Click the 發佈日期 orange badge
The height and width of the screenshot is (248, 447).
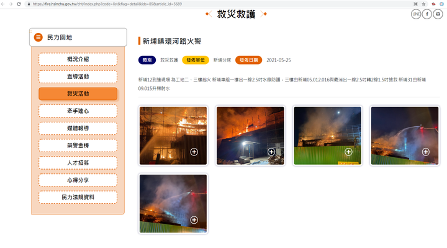[248, 60]
